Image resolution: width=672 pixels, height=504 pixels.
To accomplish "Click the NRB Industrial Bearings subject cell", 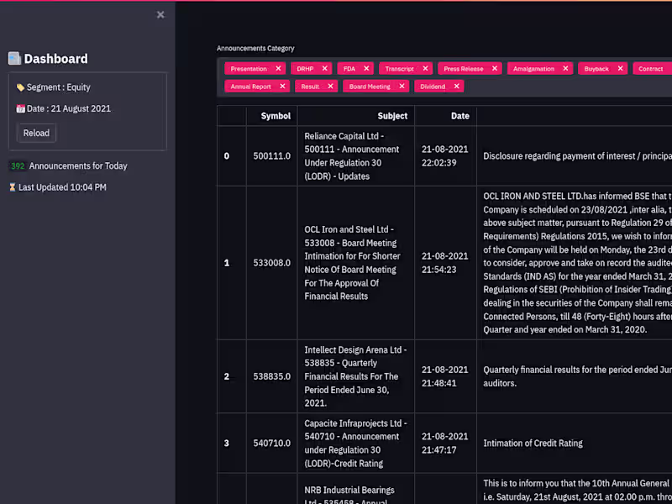I will tap(355, 489).
